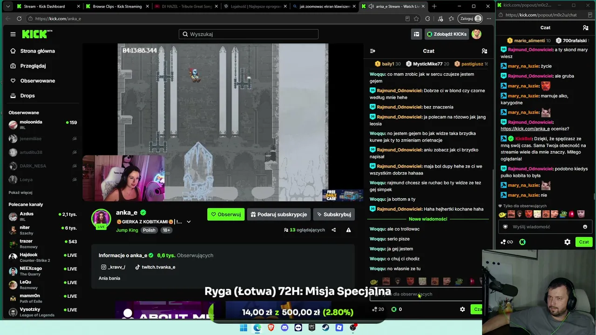Collapse the chat panel with the arrow icon
Viewport: 596px width, 335px height.
pyautogui.click(x=372, y=51)
